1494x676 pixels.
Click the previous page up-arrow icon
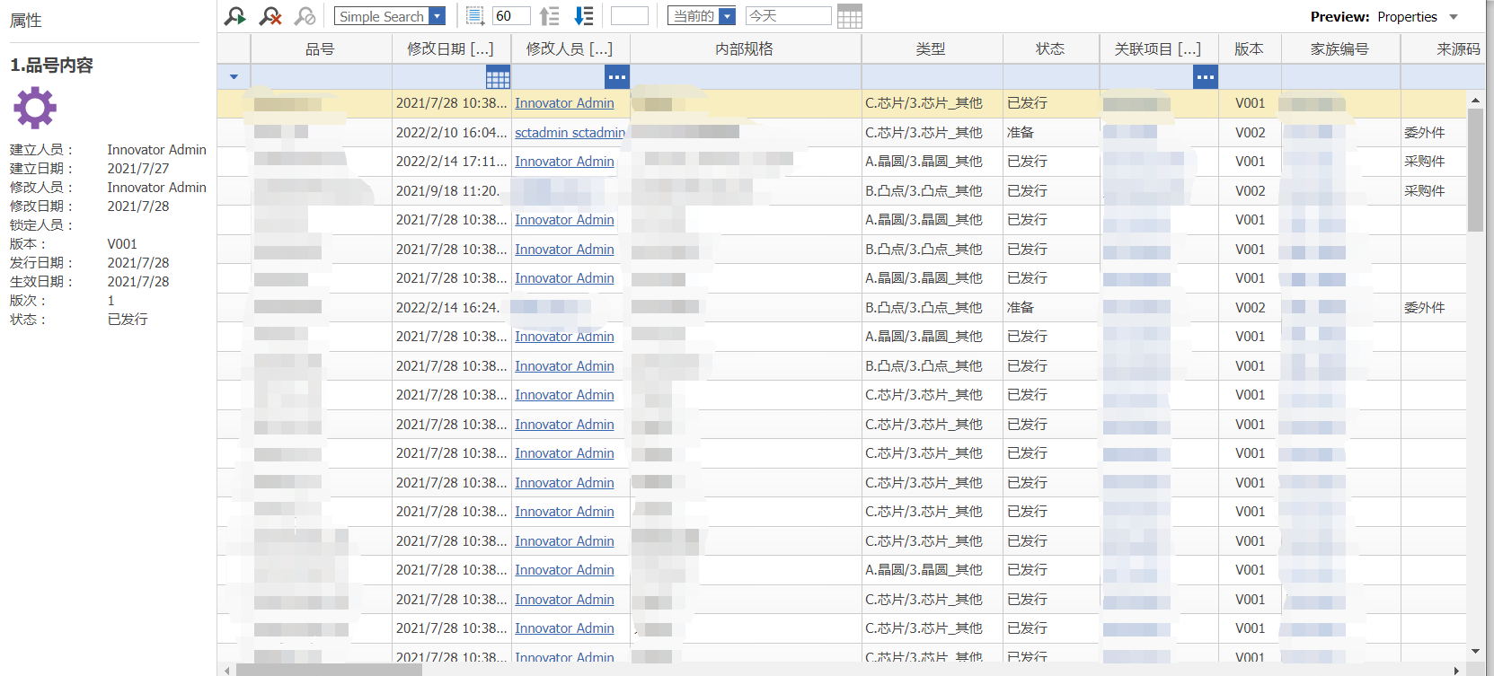point(550,16)
